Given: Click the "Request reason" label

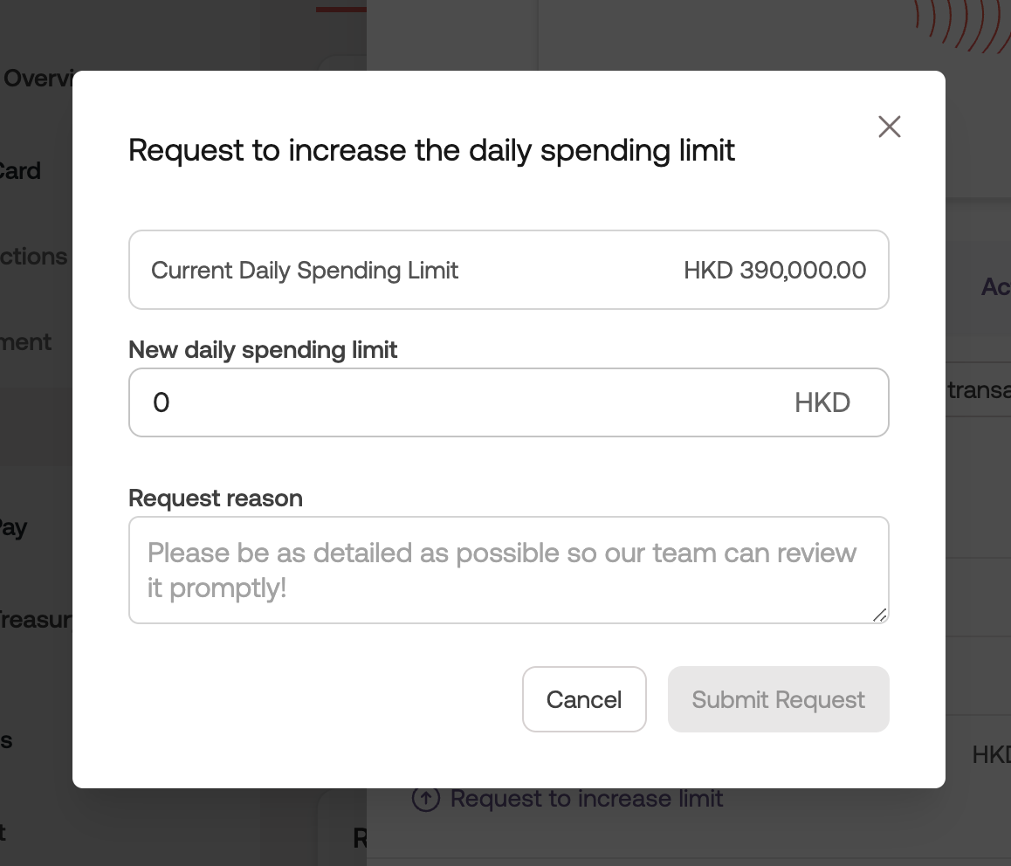Looking at the screenshot, I should pyautogui.click(x=216, y=498).
